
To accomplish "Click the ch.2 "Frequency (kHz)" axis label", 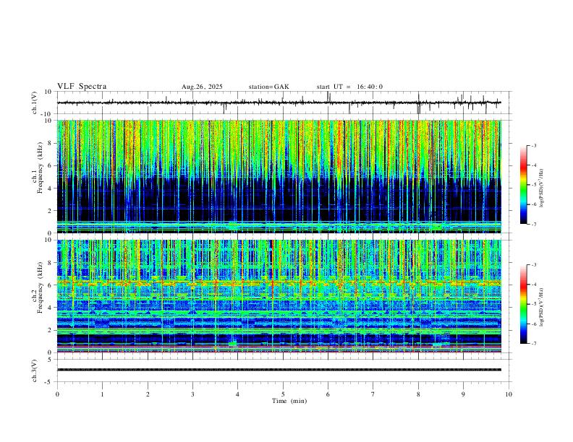I will (x=41, y=287).
